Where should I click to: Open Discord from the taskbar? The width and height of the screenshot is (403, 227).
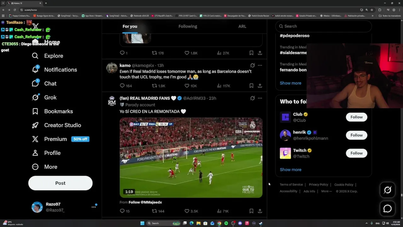(x=240, y=223)
